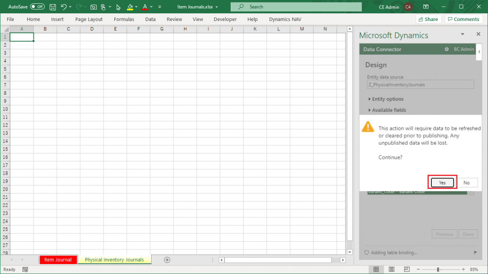
Task: Click the Previous button
Action: 445,234
